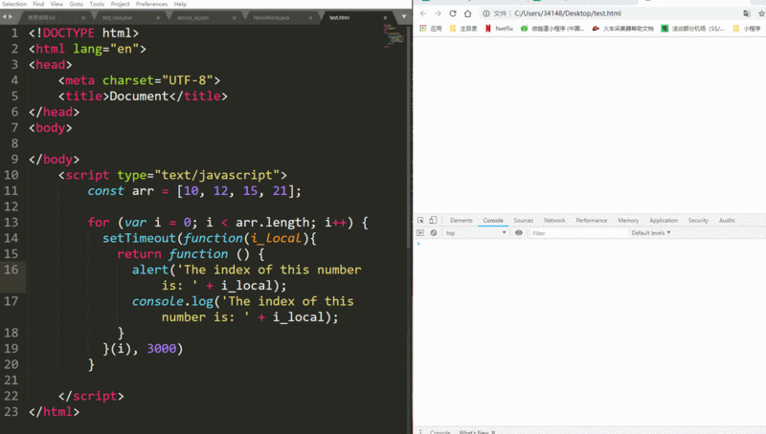Open the Default levels dropdown
766x434 pixels.
(x=651, y=233)
